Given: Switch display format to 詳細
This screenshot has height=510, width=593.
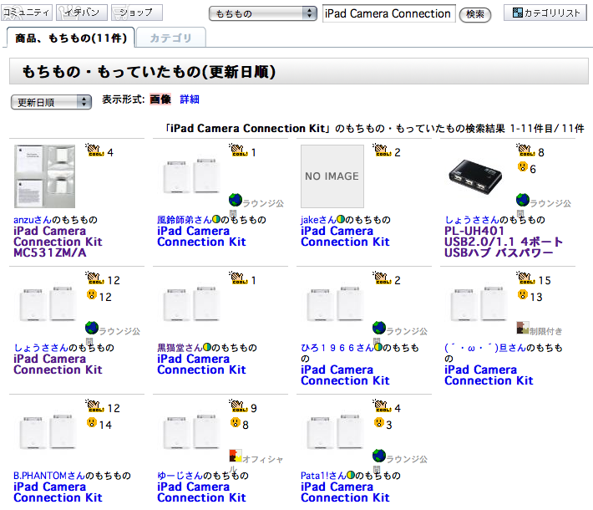Looking at the screenshot, I should 190,99.
